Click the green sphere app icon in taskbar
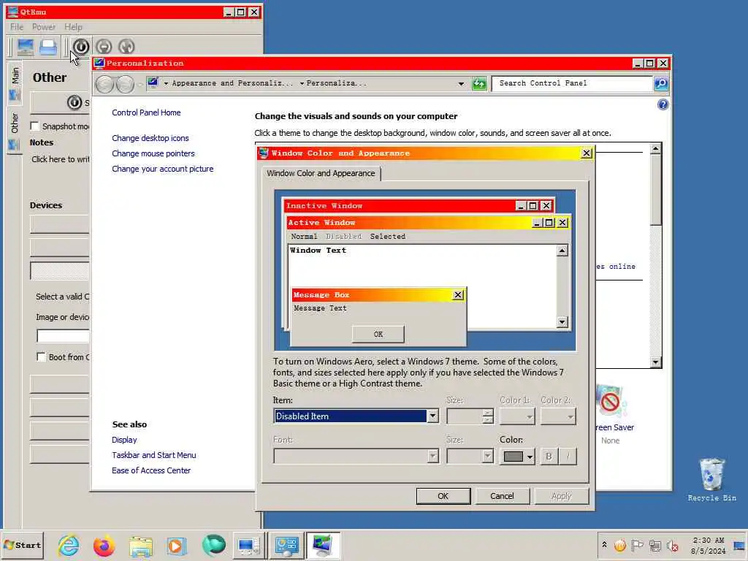Screen dimensions: 748x561 tap(213, 546)
